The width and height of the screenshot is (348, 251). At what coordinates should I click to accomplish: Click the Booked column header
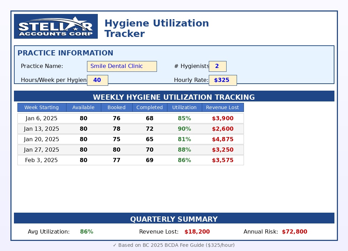tap(117, 107)
